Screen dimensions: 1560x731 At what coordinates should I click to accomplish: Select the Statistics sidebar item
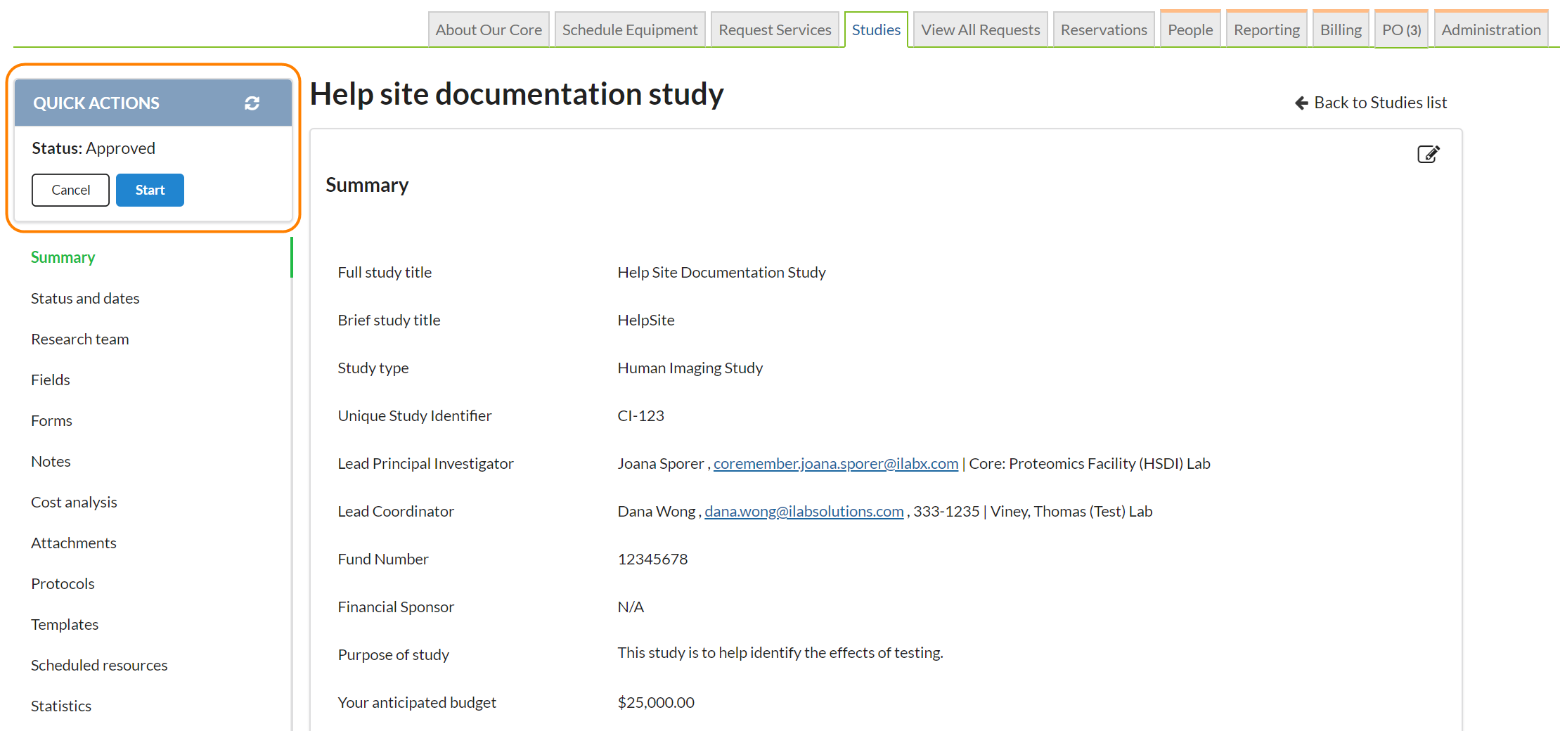[61, 706]
